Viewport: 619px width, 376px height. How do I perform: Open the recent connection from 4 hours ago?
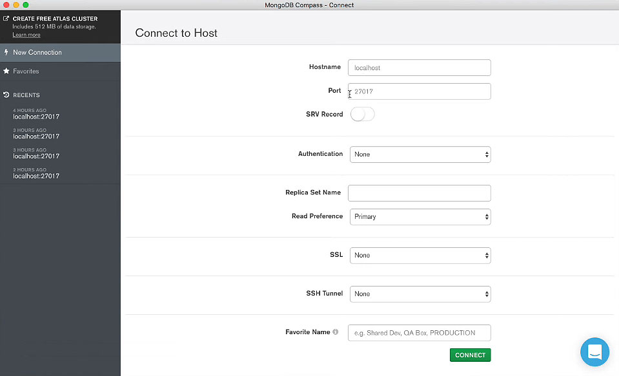point(36,117)
